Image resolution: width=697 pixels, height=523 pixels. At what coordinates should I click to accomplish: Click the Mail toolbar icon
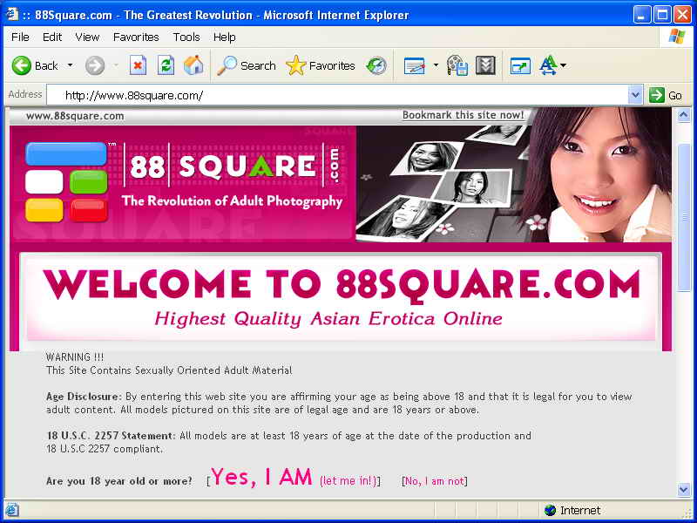(415, 66)
